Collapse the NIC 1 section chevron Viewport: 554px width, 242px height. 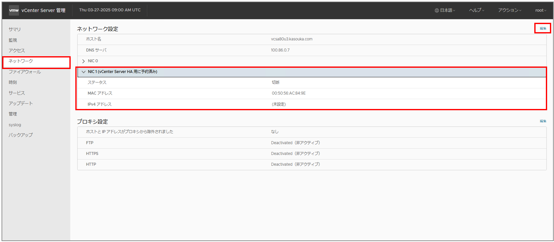coord(83,72)
